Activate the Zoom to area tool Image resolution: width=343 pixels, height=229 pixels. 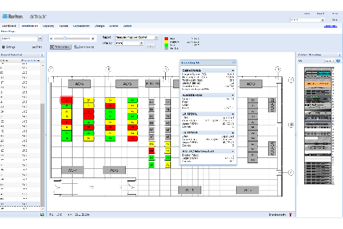pyautogui.click(x=84, y=47)
